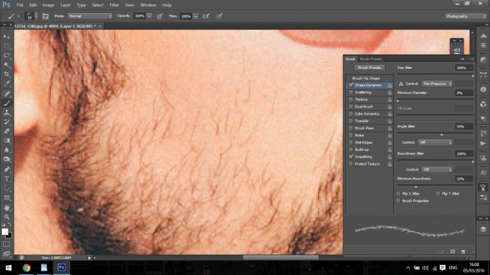The width and height of the screenshot is (490, 275).
Task: Select the Horizontal Type tool
Action: point(6,179)
